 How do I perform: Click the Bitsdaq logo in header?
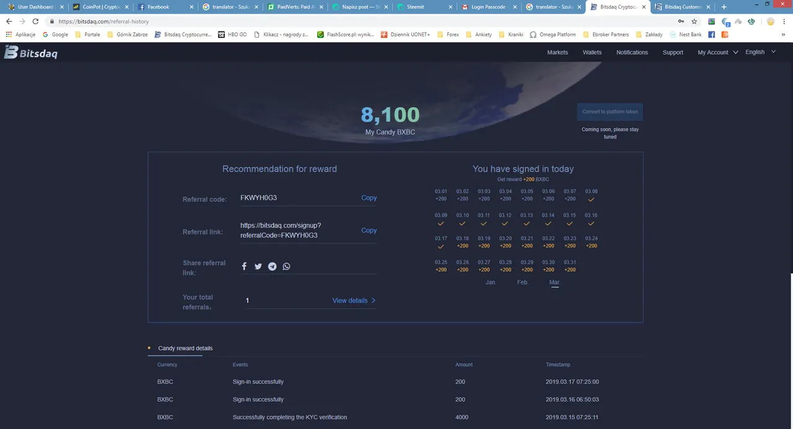pos(30,53)
